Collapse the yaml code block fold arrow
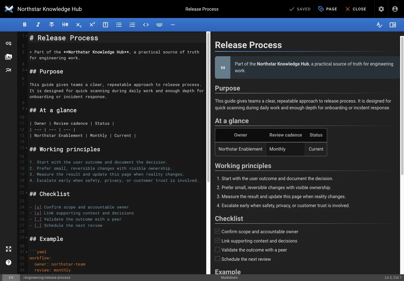The width and height of the screenshot is (404, 281). pyautogui.click(x=27, y=252)
